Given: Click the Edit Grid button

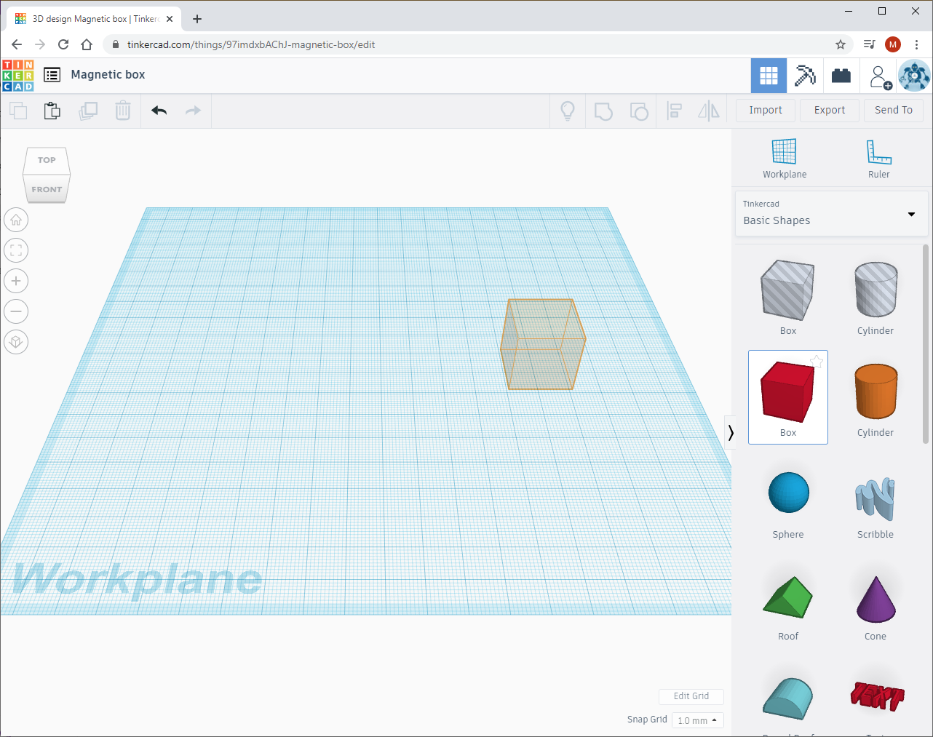Looking at the screenshot, I should 691,696.
